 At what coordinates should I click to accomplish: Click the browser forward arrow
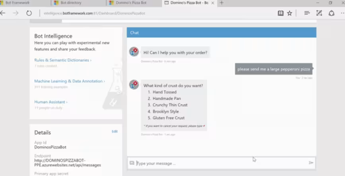[16, 13]
